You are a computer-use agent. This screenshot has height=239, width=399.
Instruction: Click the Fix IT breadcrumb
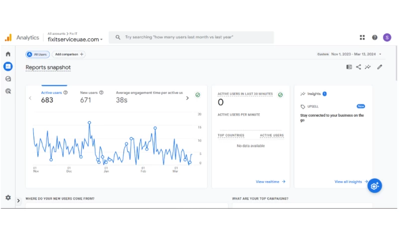pos(73,33)
